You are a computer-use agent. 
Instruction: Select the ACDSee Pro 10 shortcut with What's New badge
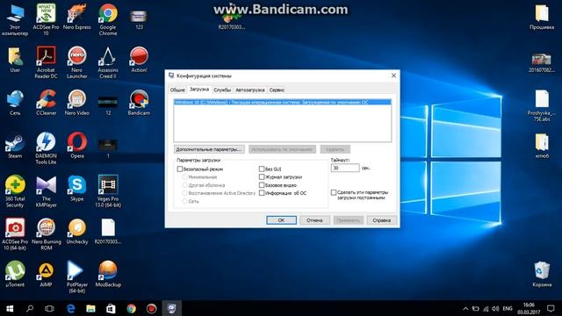coord(46,19)
